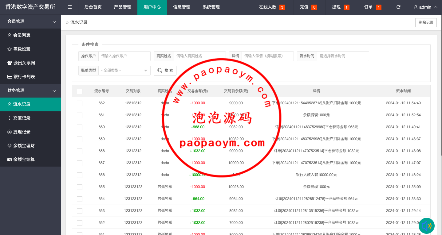
Task: Click the 流水时间 column header
Action: 403,91
